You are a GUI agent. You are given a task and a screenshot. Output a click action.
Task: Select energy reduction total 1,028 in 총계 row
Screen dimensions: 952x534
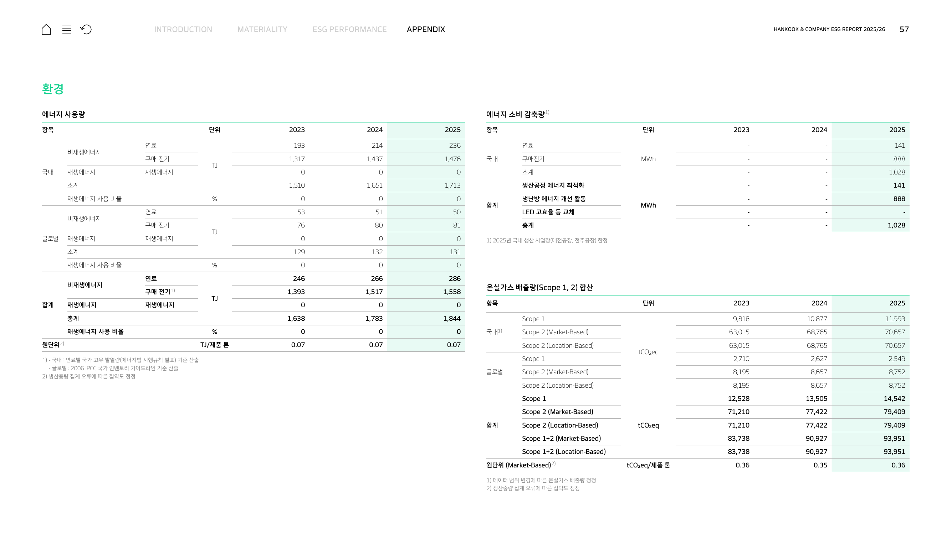point(896,225)
